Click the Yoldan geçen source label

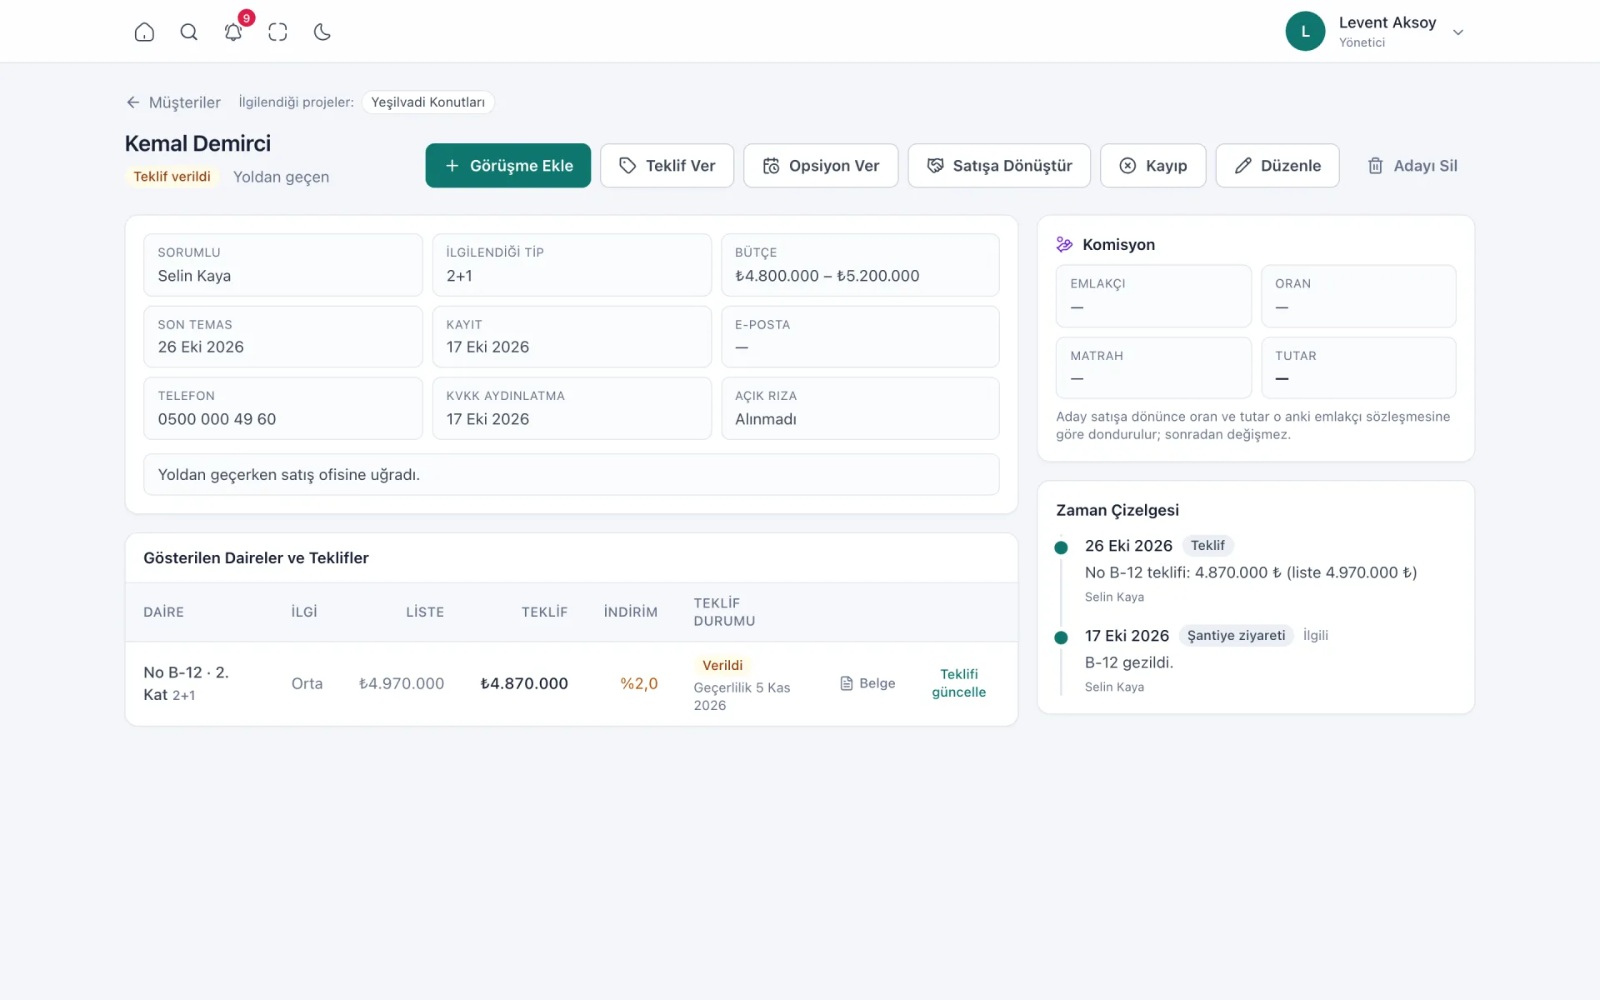(281, 177)
